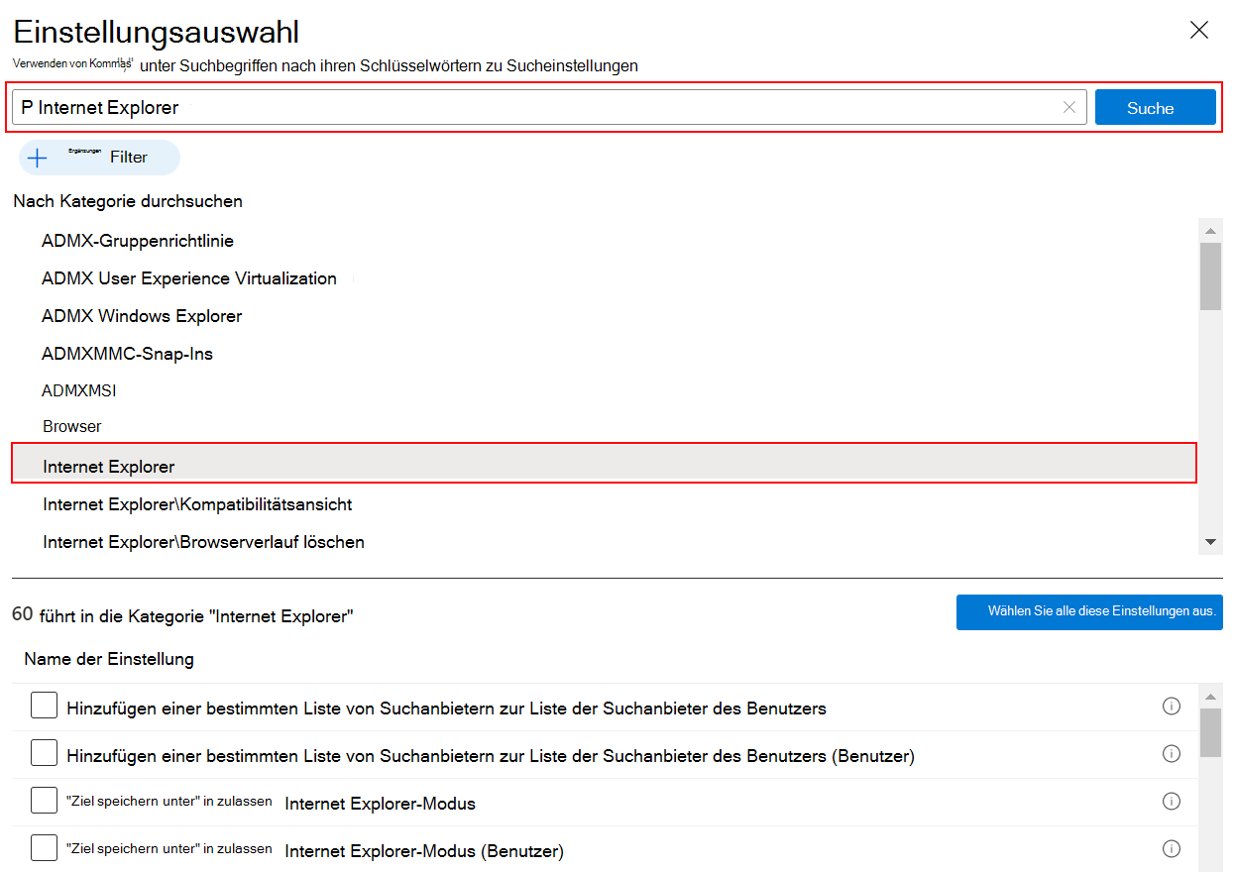Clear the search field with the X icon
1235x872 pixels.
[1068, 108]
